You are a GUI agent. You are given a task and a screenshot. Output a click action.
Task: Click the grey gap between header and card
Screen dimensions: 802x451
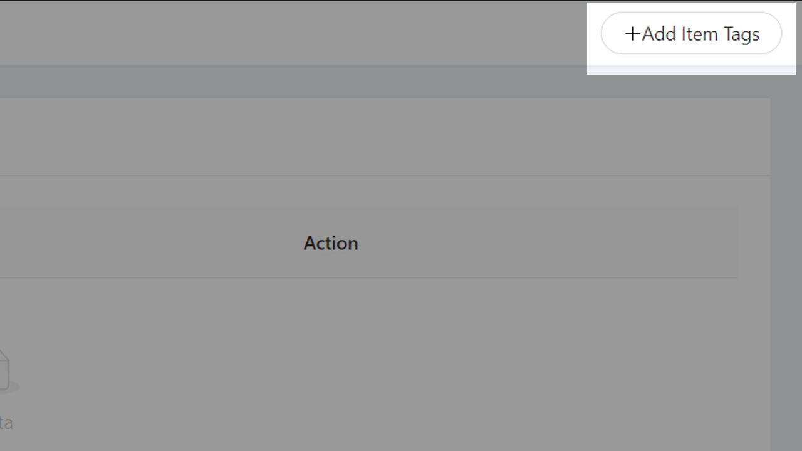[x=293, y=82]
